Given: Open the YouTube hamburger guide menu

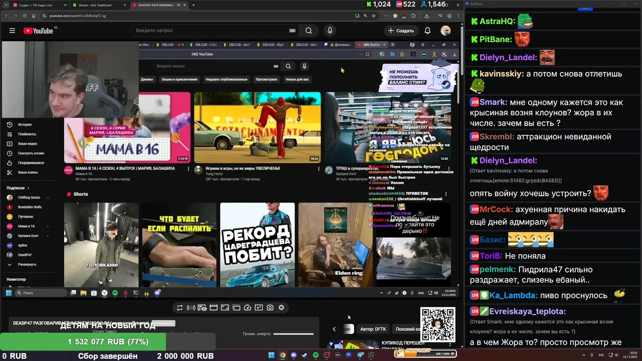Looking at the screenshot, I should pyautogui.click(x=12, y=31).
